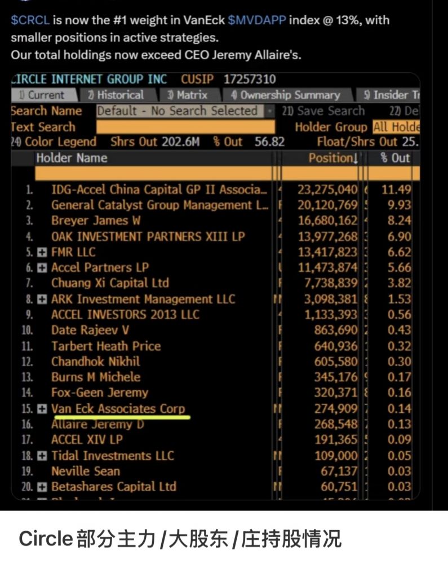Open the Color Legend option
Viewport: 448px width, 564px height.
click(54, 142)
